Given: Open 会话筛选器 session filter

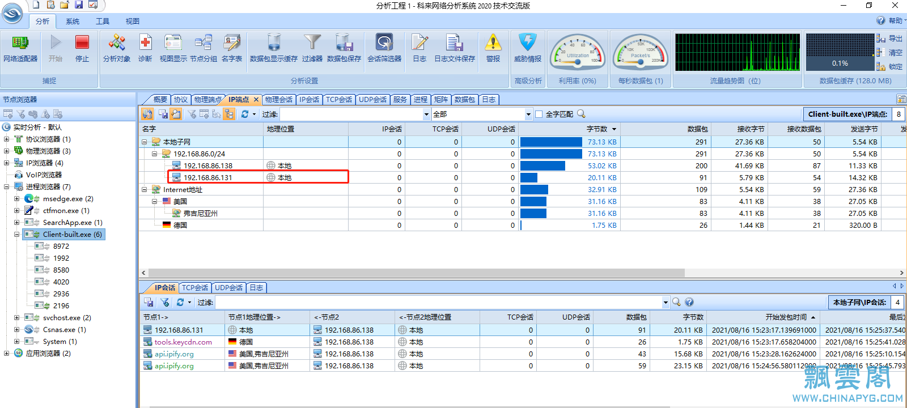Looking at the screenshot, I should (x=384, y=49).
